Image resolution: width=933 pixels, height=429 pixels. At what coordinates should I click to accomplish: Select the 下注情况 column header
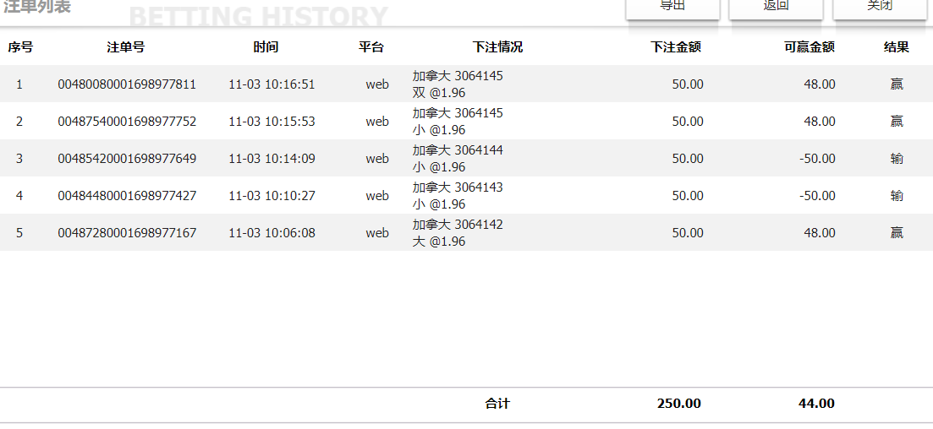click(498, 47)
